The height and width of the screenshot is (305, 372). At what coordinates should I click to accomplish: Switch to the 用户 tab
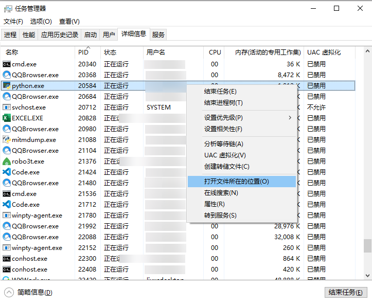pos(109,35)
